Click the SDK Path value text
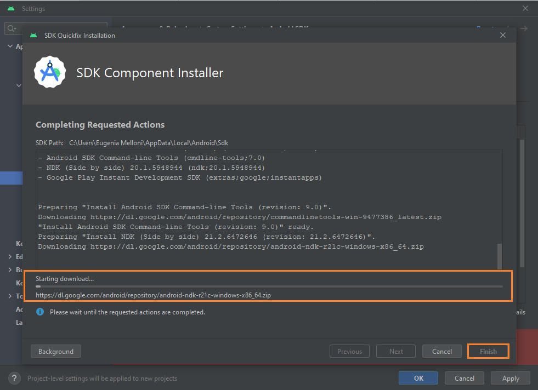This screenshot has height=390, width=538. pyautogui.click(x=149, y=143)
